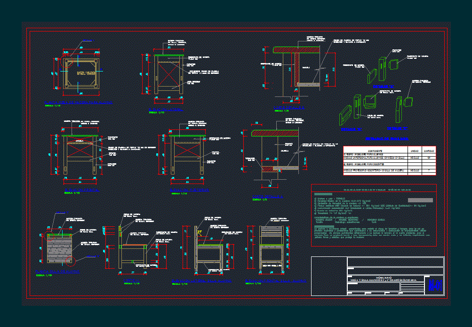Click the 'CARACTERISTICAS TECNICAS' box heading
The width and height of the screenshot is (472, 327).
(x=377, y=190)
